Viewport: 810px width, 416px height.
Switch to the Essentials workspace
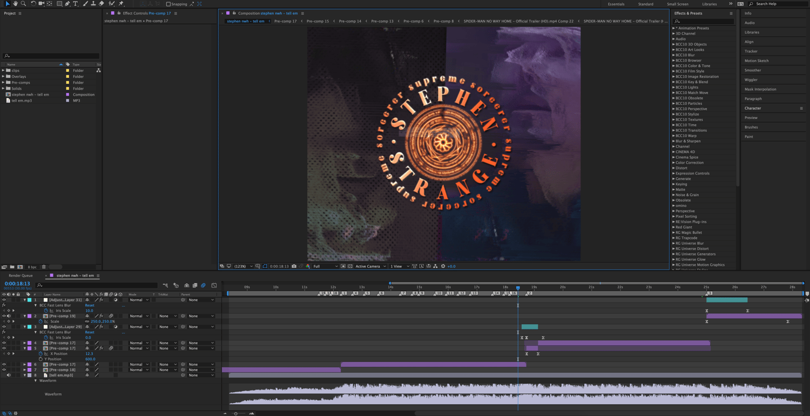click(x=616, y=4)
